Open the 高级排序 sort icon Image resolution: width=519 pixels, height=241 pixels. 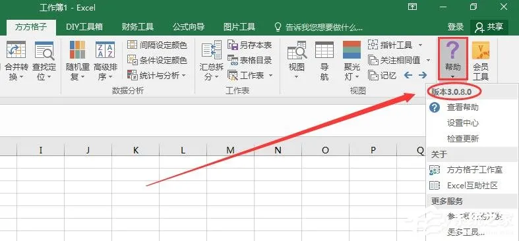(x=105, y=50)
